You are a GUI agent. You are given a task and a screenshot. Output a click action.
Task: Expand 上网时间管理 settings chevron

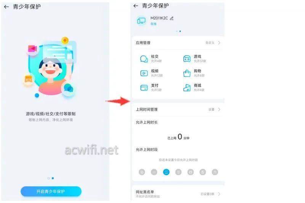(x=219, y=109)
